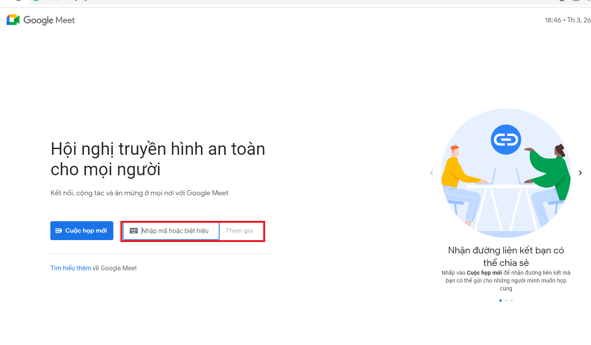Viewport: 591px width, 345px height.
Task: Go to previous carousel slide arrow
Action: (432, 173)
